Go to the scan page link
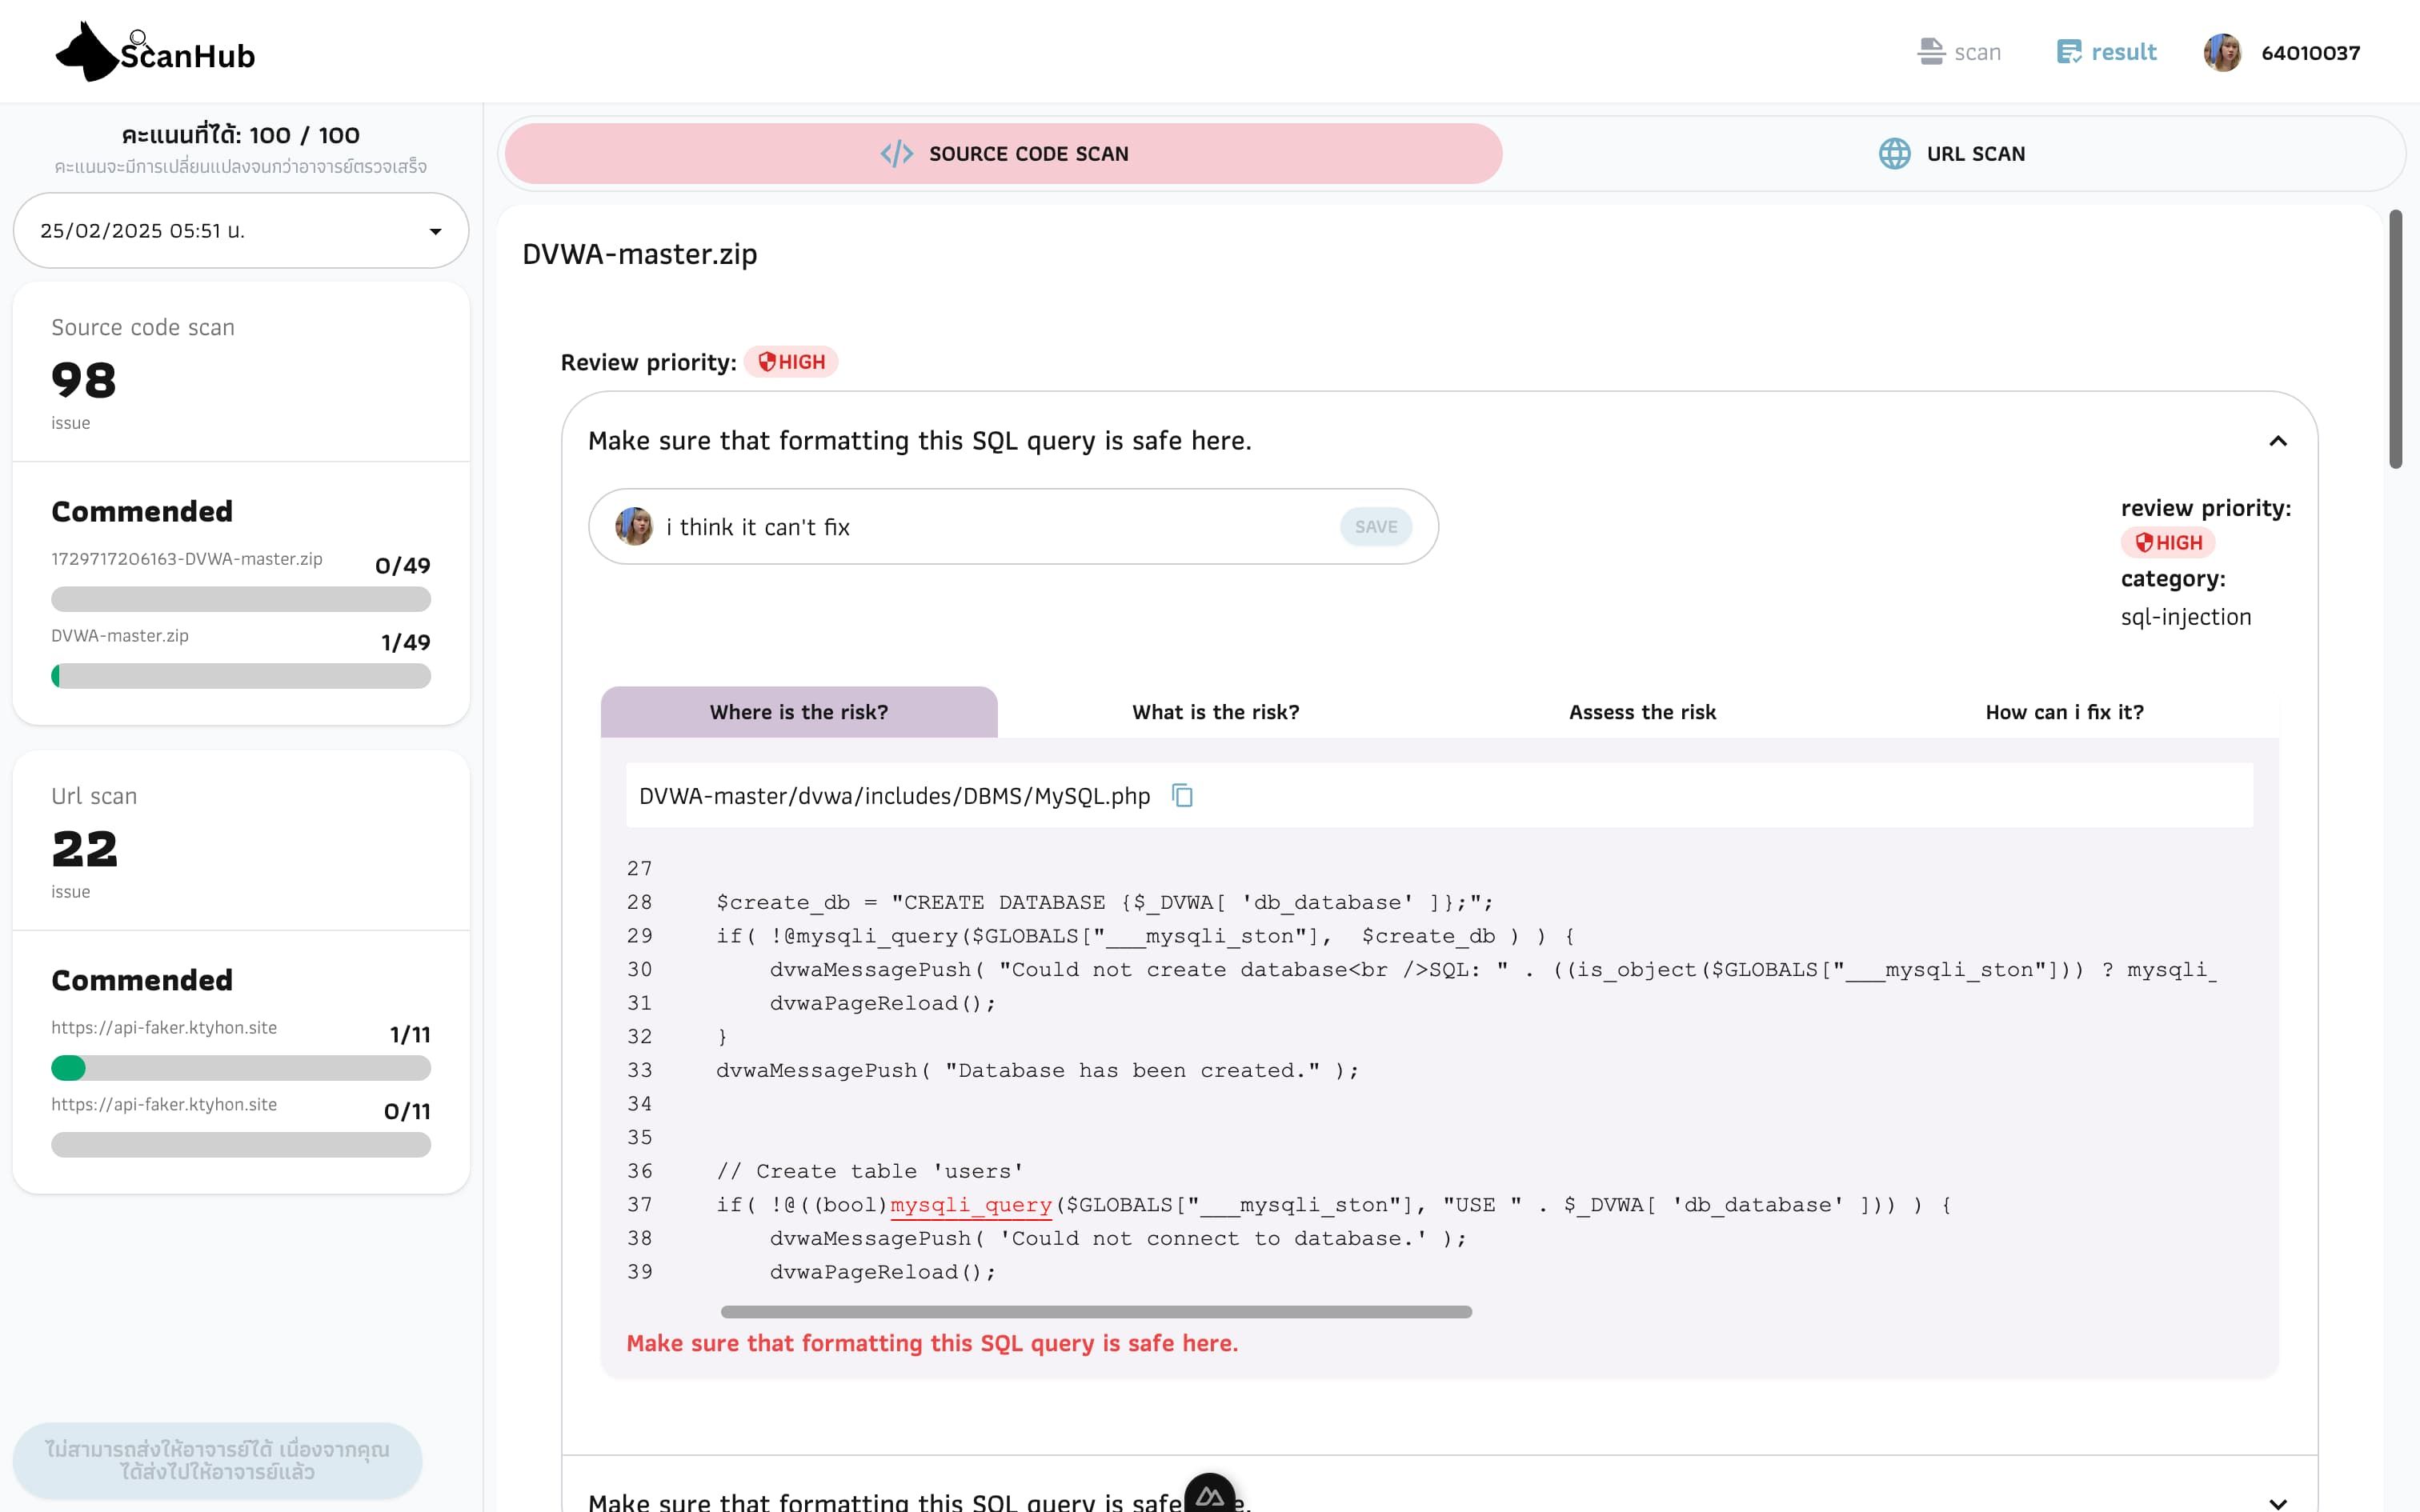 (x=1959, y=52)
